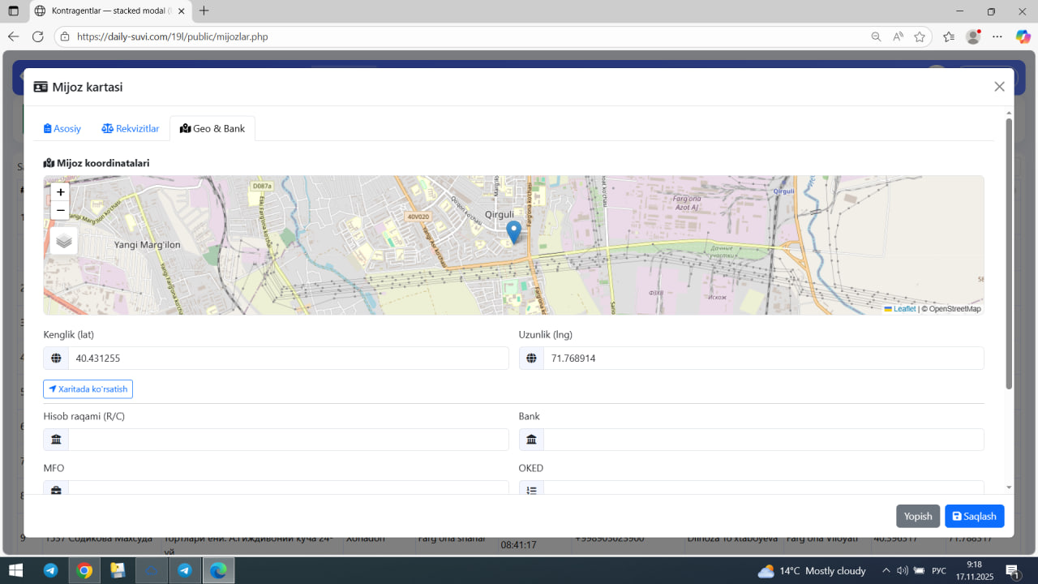Image resolution: width=1038 pixels, height=584 pixels.
Task: Close the Mijoz kartasi modal
Action: pyautogui.click(x=999, y=87)
